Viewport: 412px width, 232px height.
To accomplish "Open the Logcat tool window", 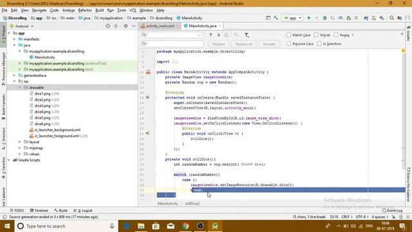I will [x=83, y=211].
